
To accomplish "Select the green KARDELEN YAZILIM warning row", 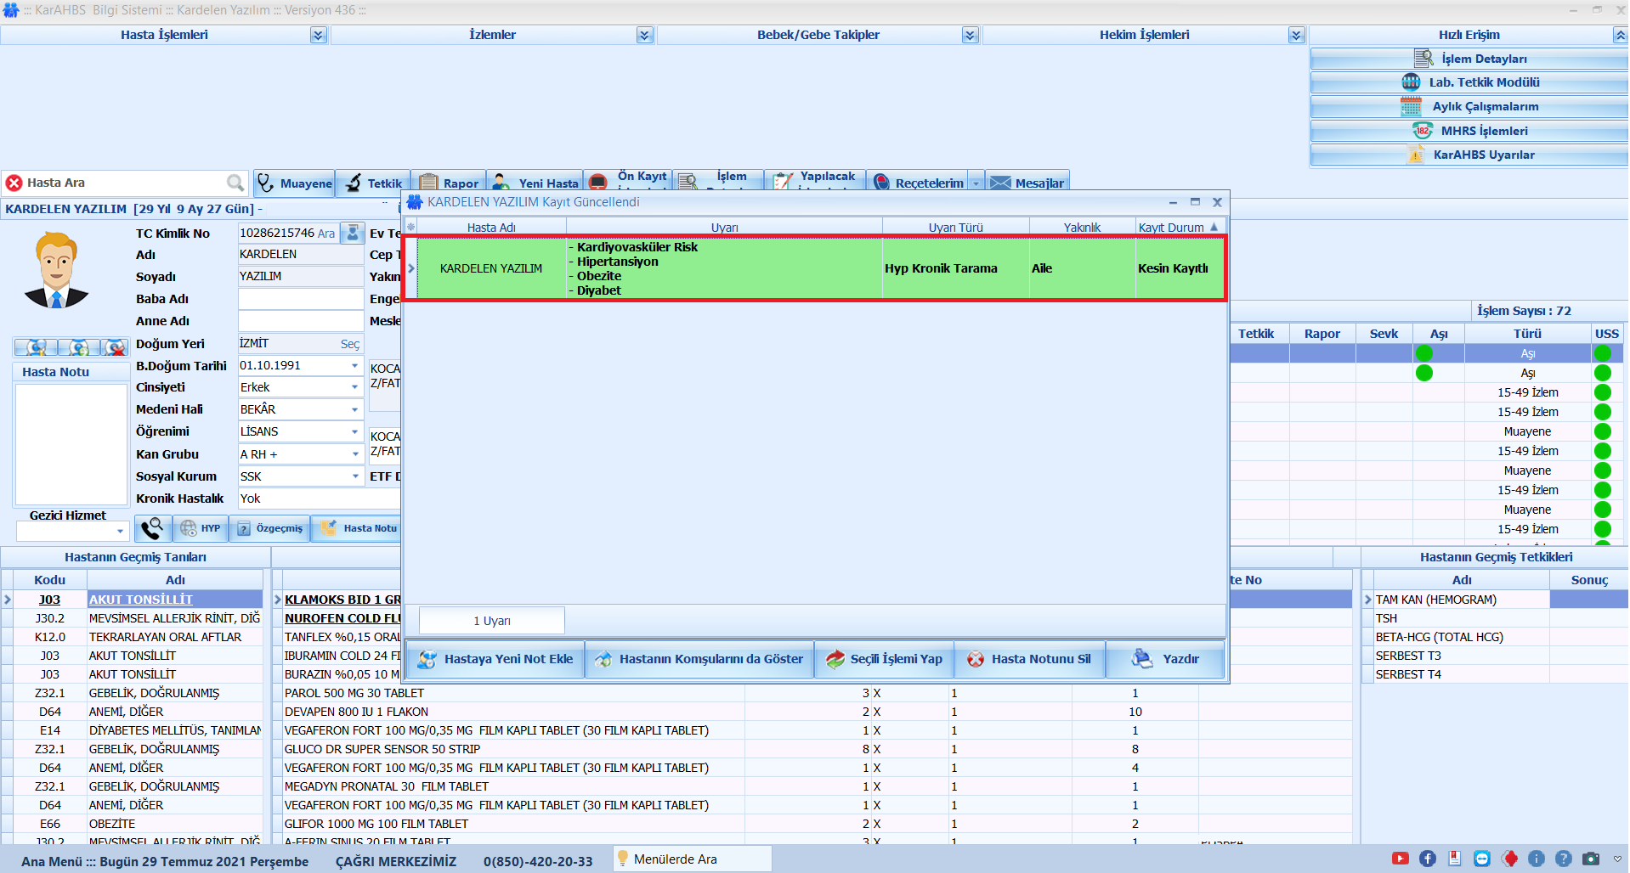I will [x=722, y=268].
